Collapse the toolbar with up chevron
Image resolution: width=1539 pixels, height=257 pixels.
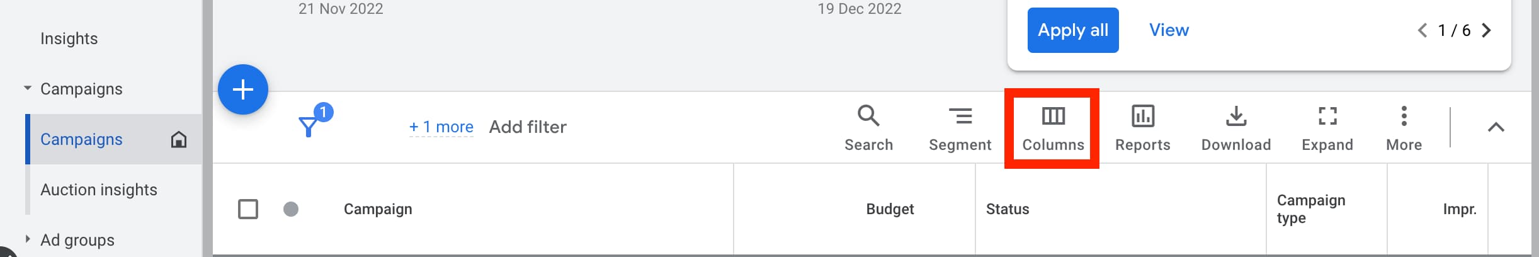click(x=1496, y=127)
